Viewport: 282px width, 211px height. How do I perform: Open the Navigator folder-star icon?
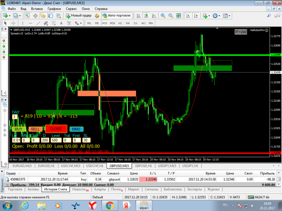[43, 16]
